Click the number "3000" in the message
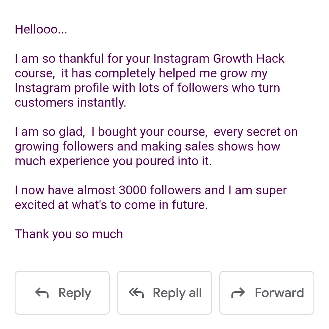 pos(133,190)
